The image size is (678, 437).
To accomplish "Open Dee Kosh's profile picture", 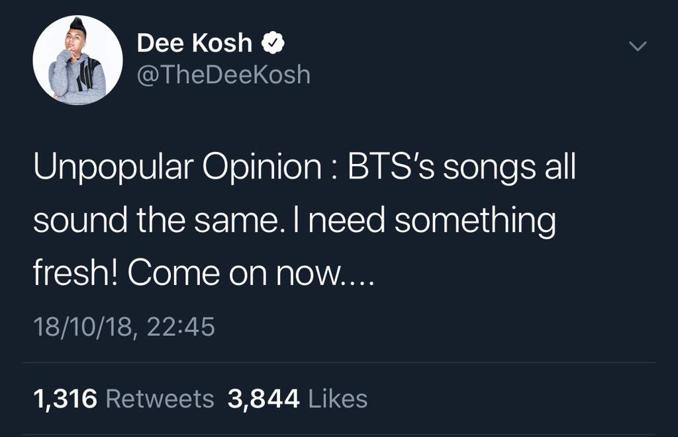I will pos(77,60).
